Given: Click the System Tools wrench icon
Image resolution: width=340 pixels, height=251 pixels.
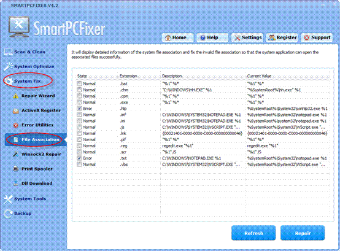Looking at the screenshot, I should click(x=8, y=199).
